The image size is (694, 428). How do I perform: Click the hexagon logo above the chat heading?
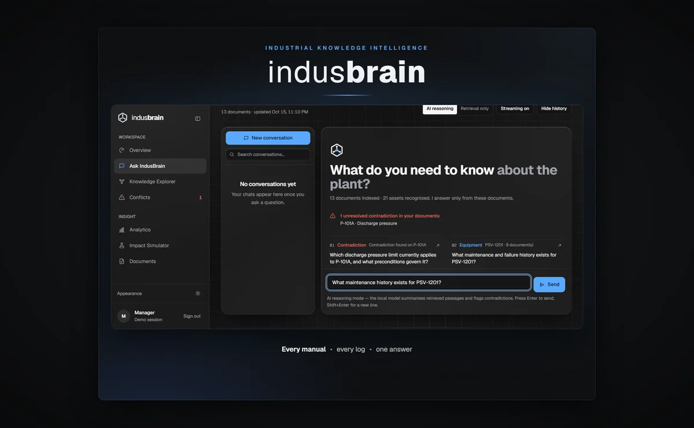tap(337, 150)
